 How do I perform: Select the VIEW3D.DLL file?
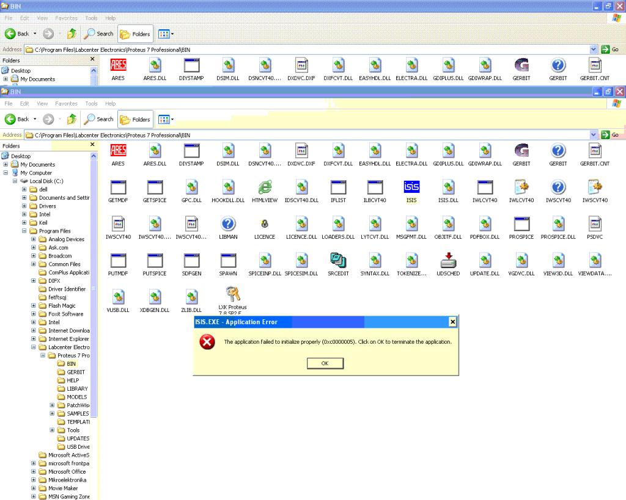[558, 260]
